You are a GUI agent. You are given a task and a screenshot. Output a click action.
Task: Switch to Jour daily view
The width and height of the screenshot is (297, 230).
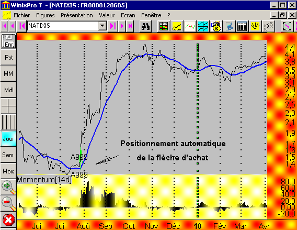(x=8, y=139)
